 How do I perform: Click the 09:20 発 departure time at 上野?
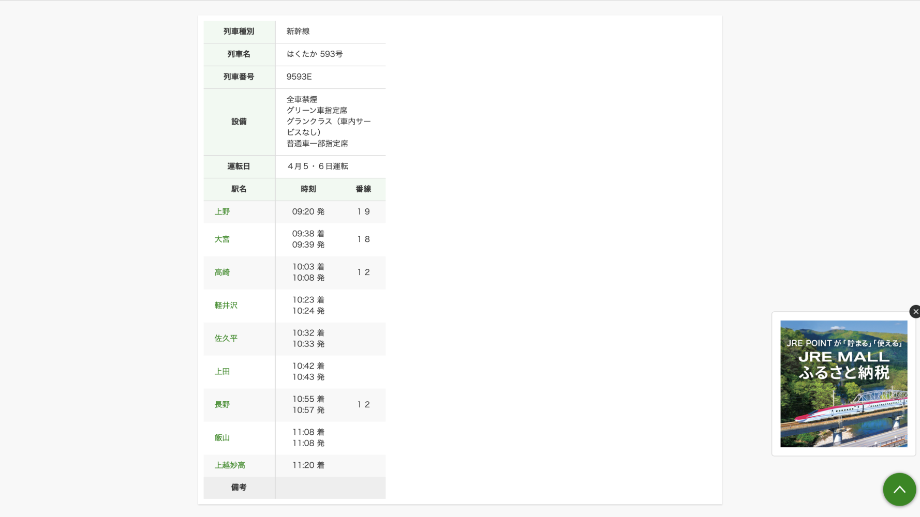point(308,212)
